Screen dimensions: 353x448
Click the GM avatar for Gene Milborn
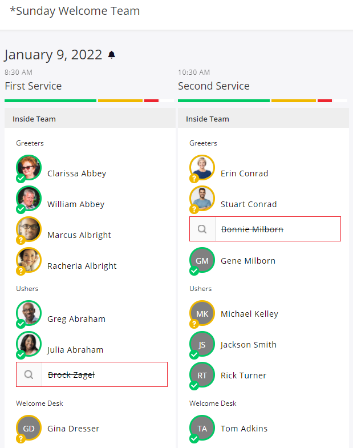[x=202, y=260]
